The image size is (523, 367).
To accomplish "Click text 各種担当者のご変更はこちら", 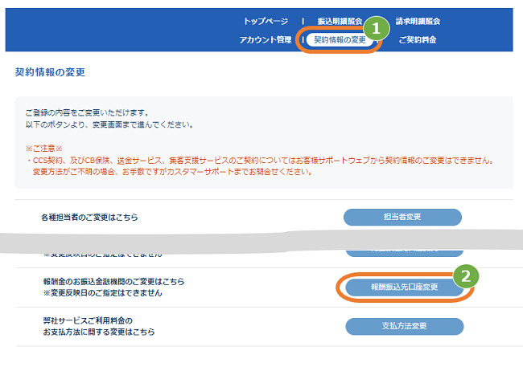I will pos(89,218).
